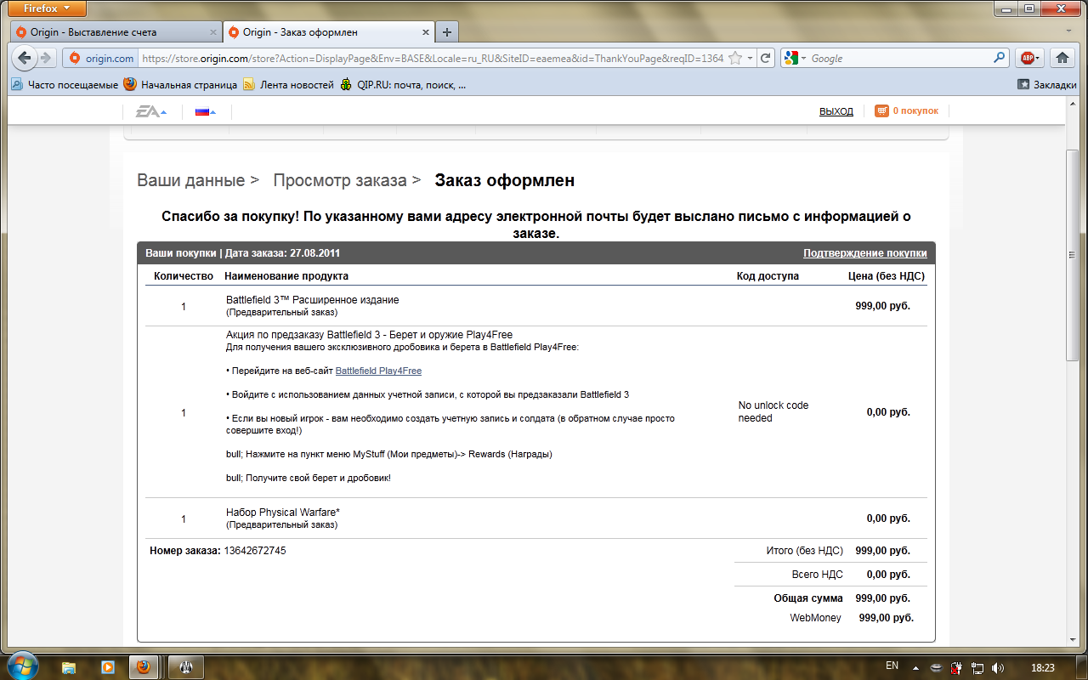
Task: Click the 'Ваши данные' breadcrumb step
Action: point(191,180)
